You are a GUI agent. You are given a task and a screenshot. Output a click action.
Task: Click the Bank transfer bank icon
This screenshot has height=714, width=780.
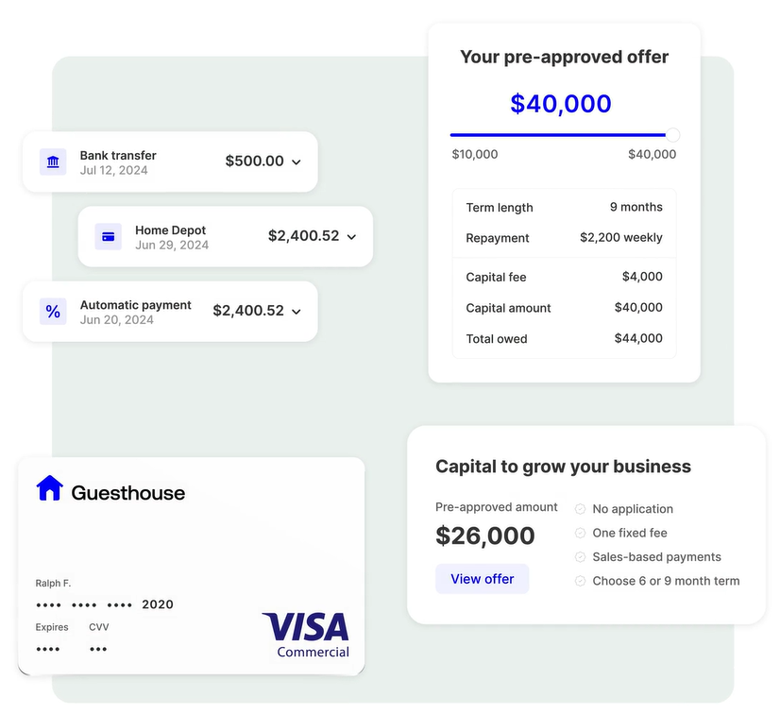(53, 161)
